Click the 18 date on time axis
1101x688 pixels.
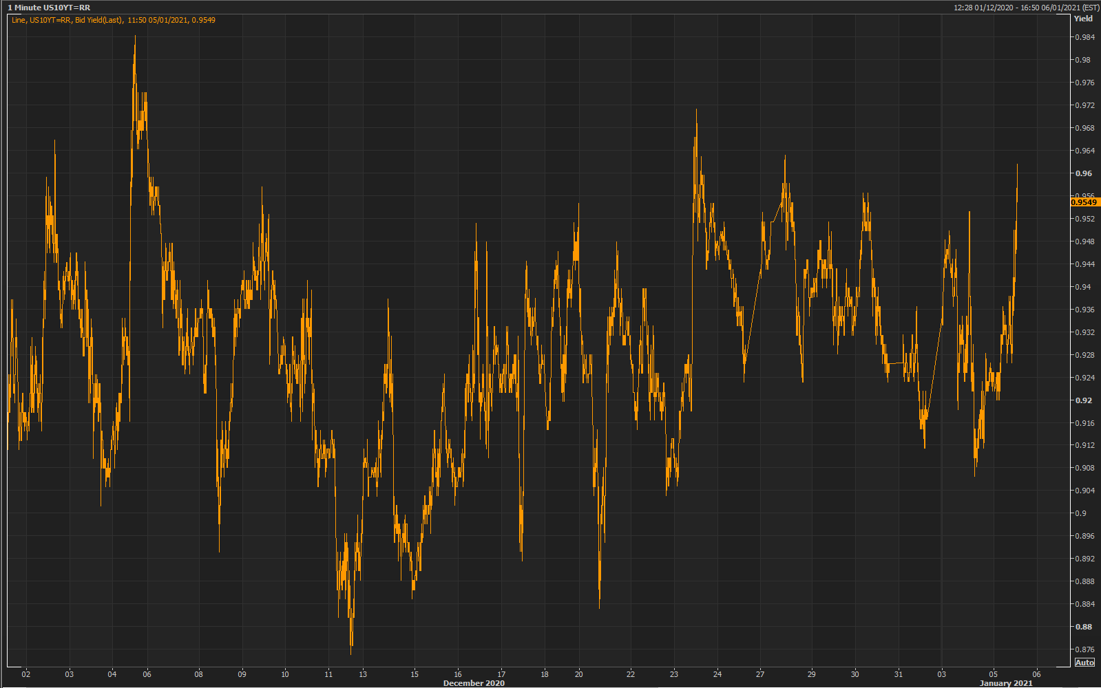coord(545,674)
